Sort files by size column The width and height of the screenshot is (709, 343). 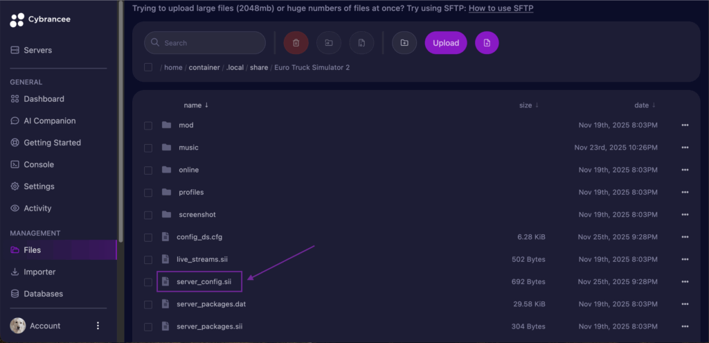point(529,105)
